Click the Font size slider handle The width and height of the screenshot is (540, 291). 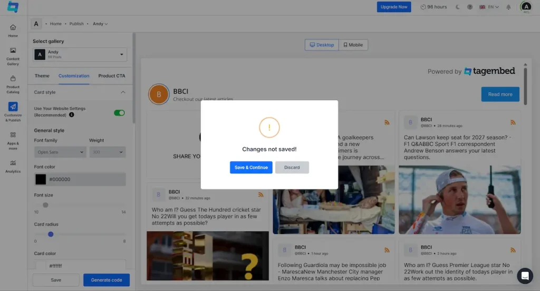(45, 205)
